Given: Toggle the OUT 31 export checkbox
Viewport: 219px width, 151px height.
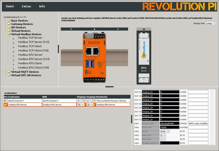Looking at the screenshot, I should point(212,115).
